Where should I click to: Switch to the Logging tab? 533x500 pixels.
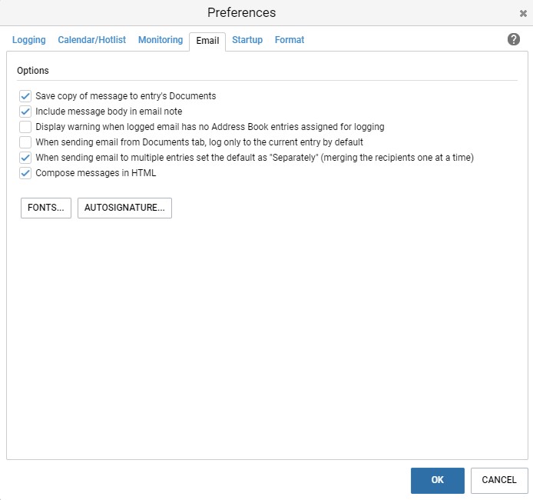coord(29,40)
